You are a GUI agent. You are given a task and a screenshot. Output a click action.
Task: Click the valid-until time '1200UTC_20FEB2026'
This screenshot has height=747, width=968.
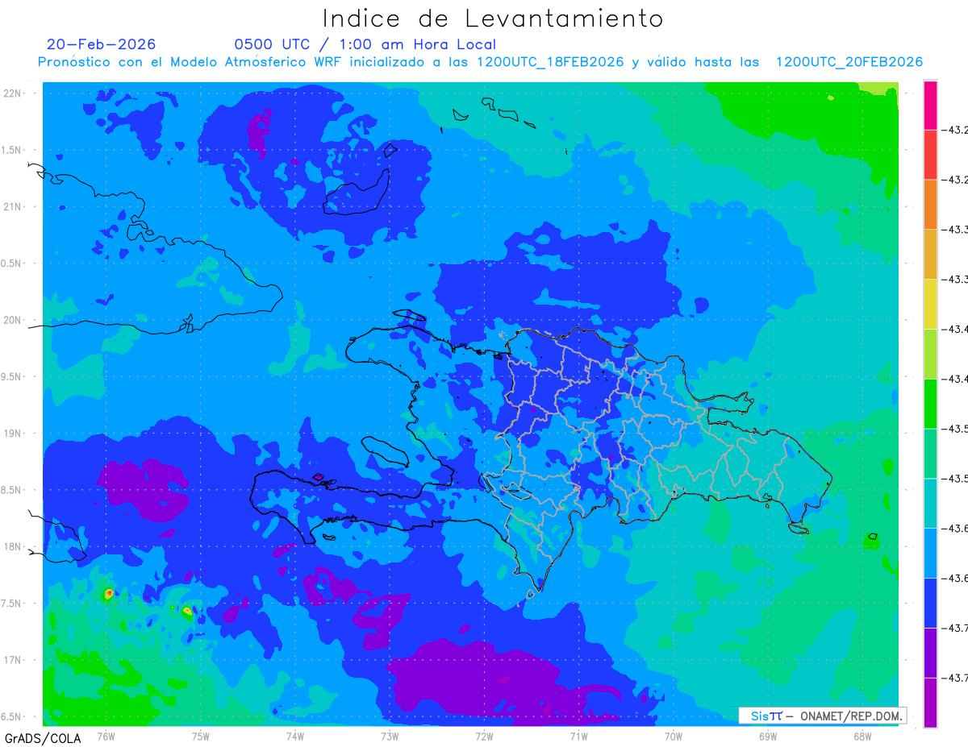pos(849,62)
